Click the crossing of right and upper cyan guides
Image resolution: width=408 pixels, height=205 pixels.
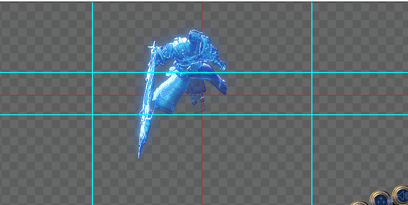click(x=312, y=73)
